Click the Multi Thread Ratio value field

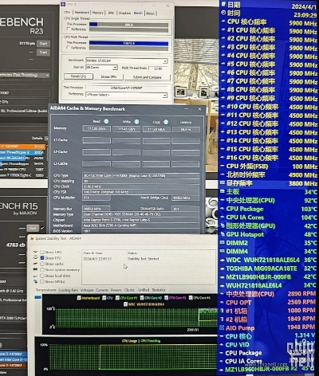pyautogui.click(x=158, y=69)
